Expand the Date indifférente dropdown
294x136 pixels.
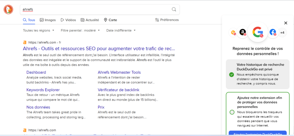pyautogui.click(x=121, y=30)
